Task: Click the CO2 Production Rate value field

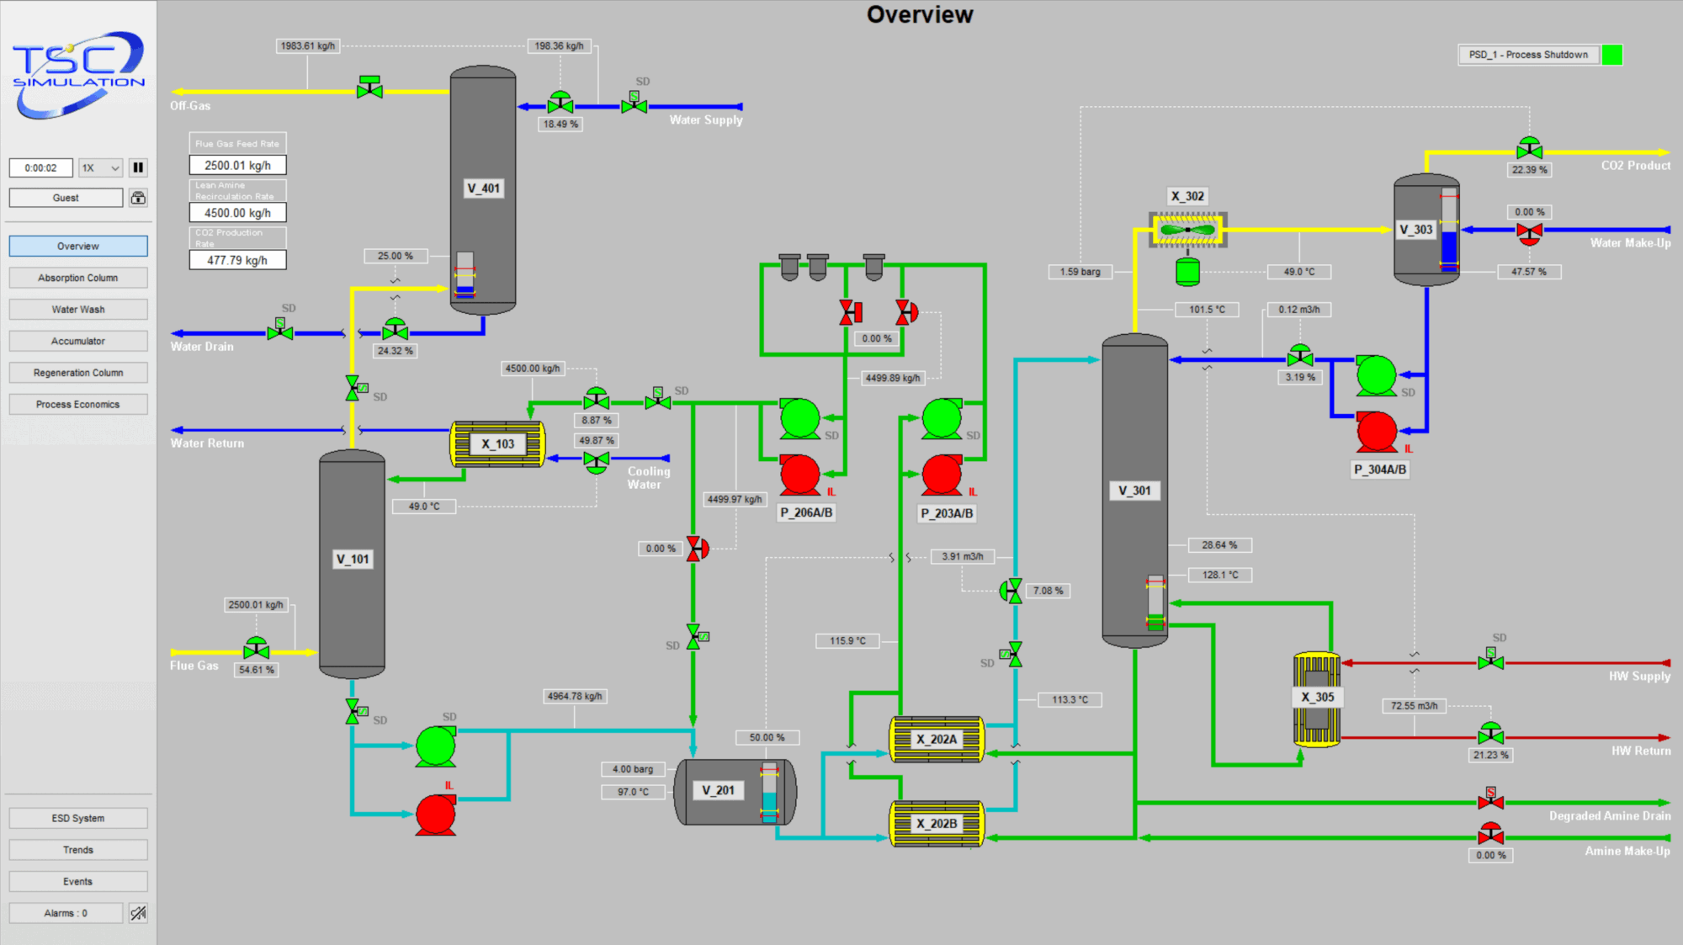Action: [238, 260]
